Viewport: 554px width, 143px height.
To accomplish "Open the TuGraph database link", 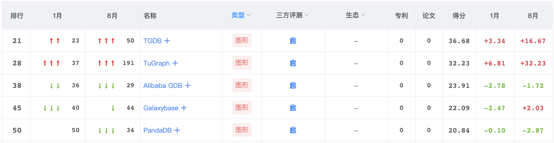I will tap(156, 63).
